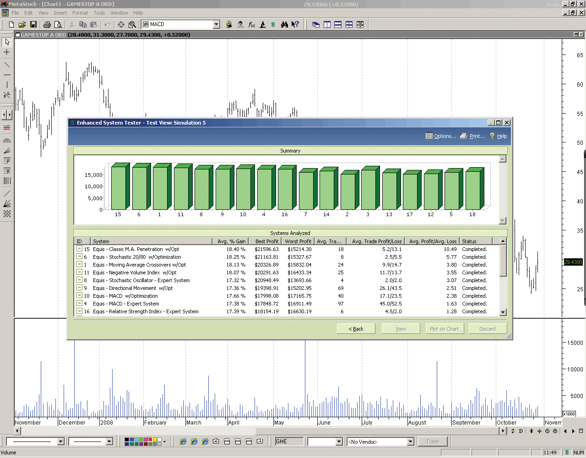586x458 pixels.
Task: Open the Format menu
Action: coord(80,13)
